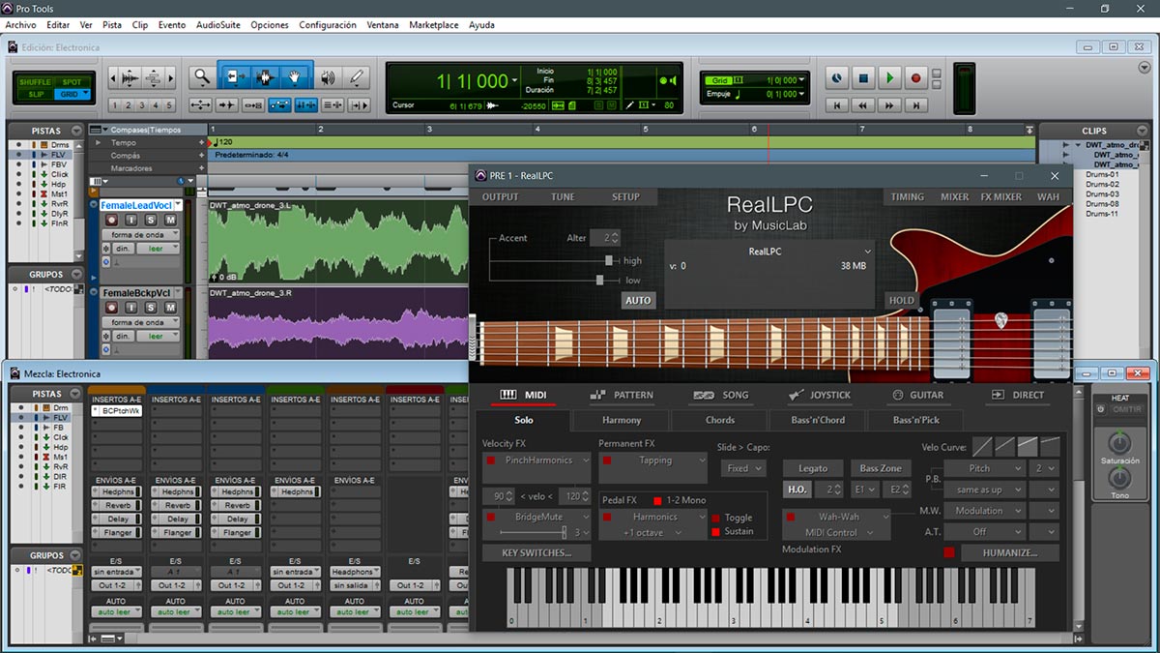Viewport: 1160px width, 653px height.
Task: Switch to the Bass'n'Pick tab
Action: point(916,420)
